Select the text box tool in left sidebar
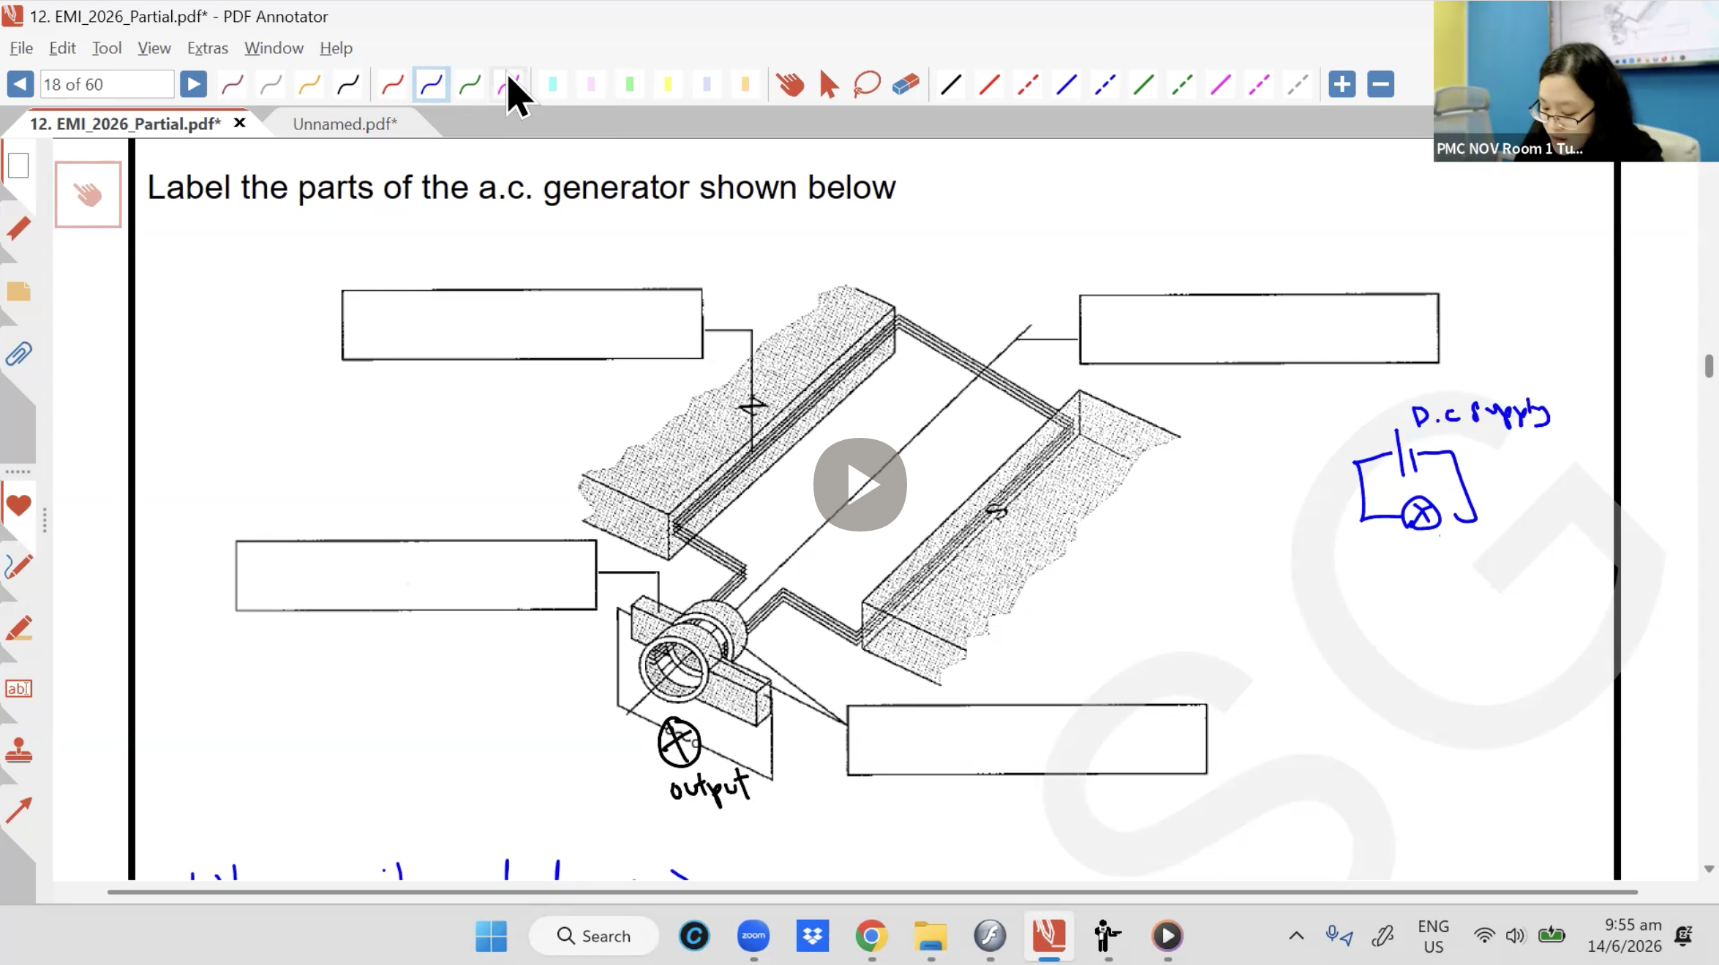This screenshot has width=1719, height=965. 18,688
